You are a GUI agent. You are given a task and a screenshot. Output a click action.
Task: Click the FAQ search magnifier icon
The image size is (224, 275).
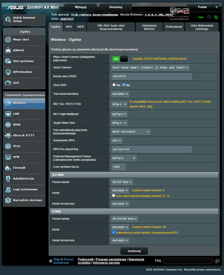pos(217,261)
